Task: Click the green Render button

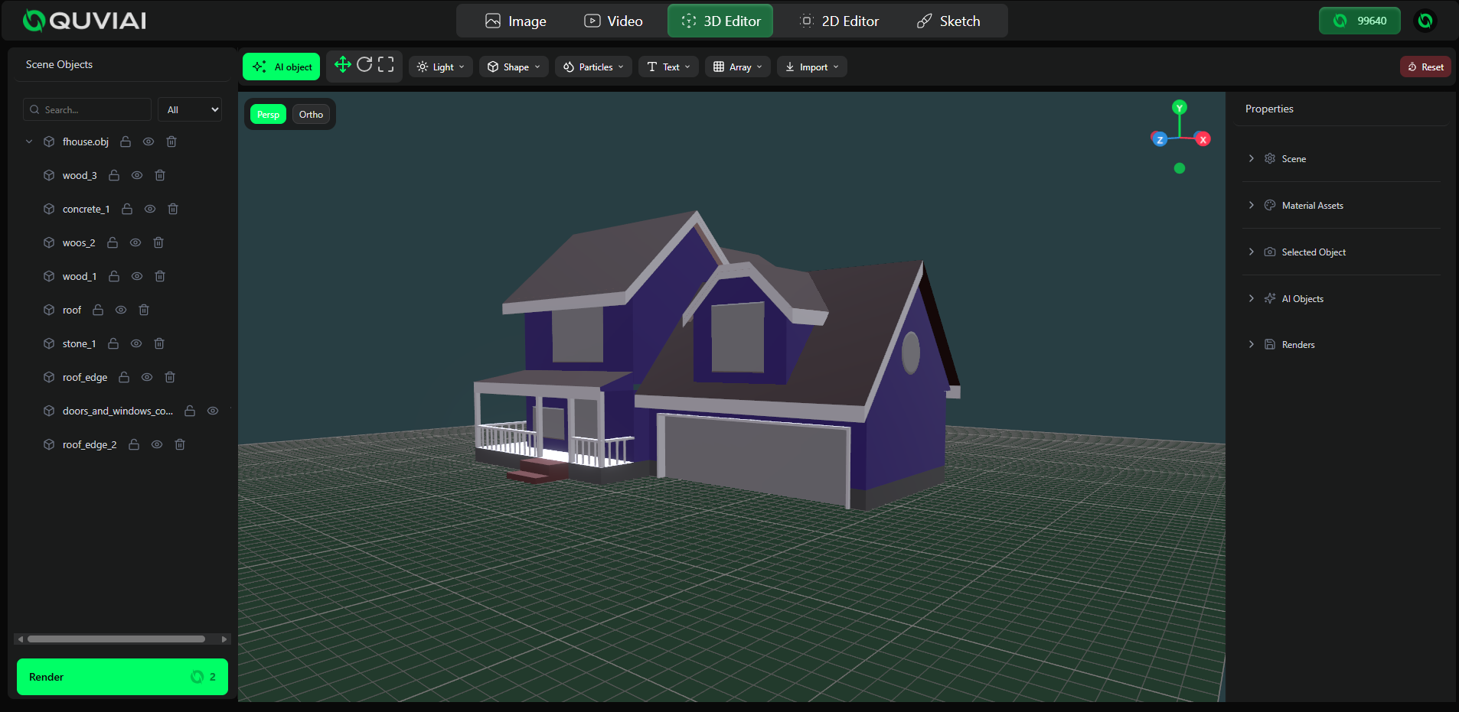Action: tap(122, 677)
